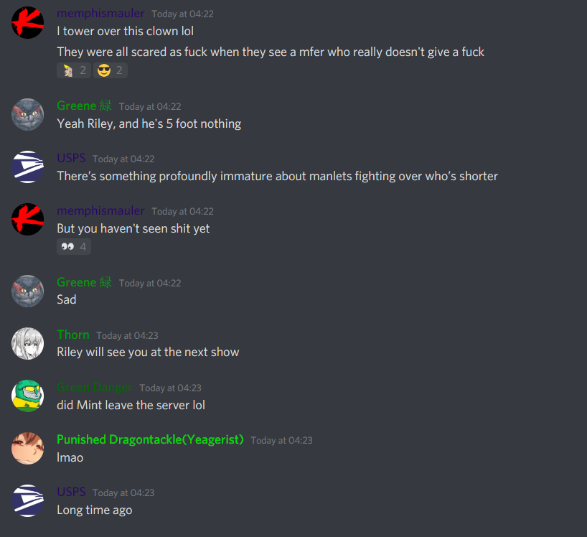
Task: Toggle the first reaction with count 2
Action: pyautogui.click(x=74, y=70)
